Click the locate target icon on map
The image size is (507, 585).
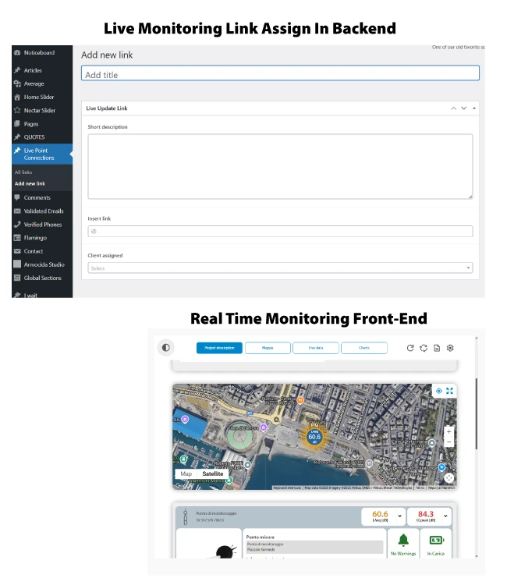[x=439, y=391]
